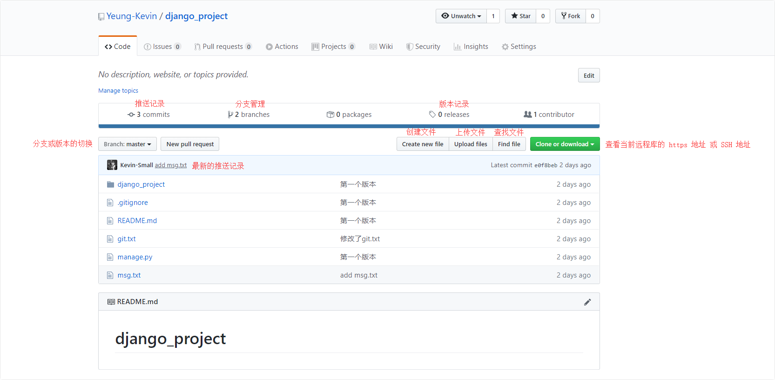Image resolution: width=775 pixels, height=380 pixels.
Task: Open the Settings tab label
Action: point(523,47)
